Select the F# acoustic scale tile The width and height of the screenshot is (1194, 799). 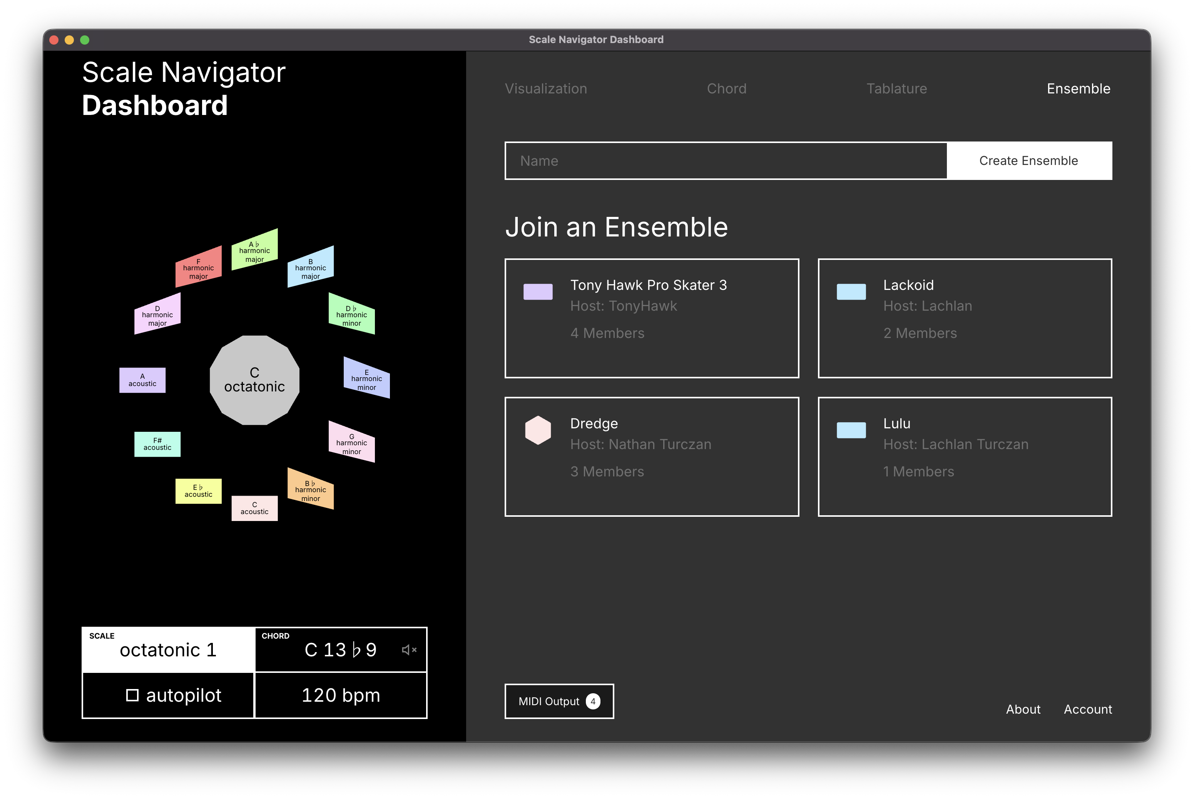coord(157,444)
